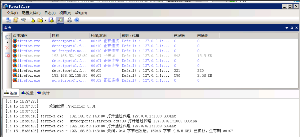
Task: Expand the small arrow in the left sidebar
Action: pos(7,42)
